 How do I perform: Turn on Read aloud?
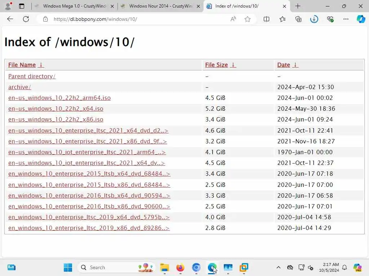[x=233, y=19]
